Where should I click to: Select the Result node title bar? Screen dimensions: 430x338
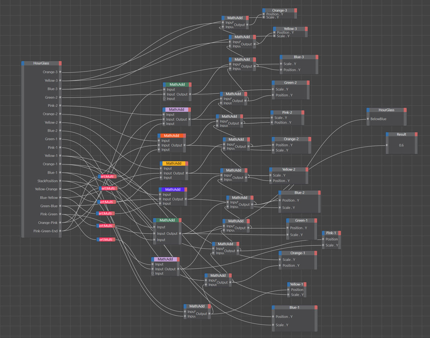401,134
